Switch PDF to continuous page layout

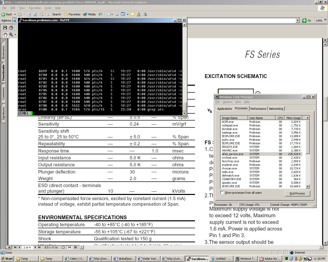pos(69,247)
